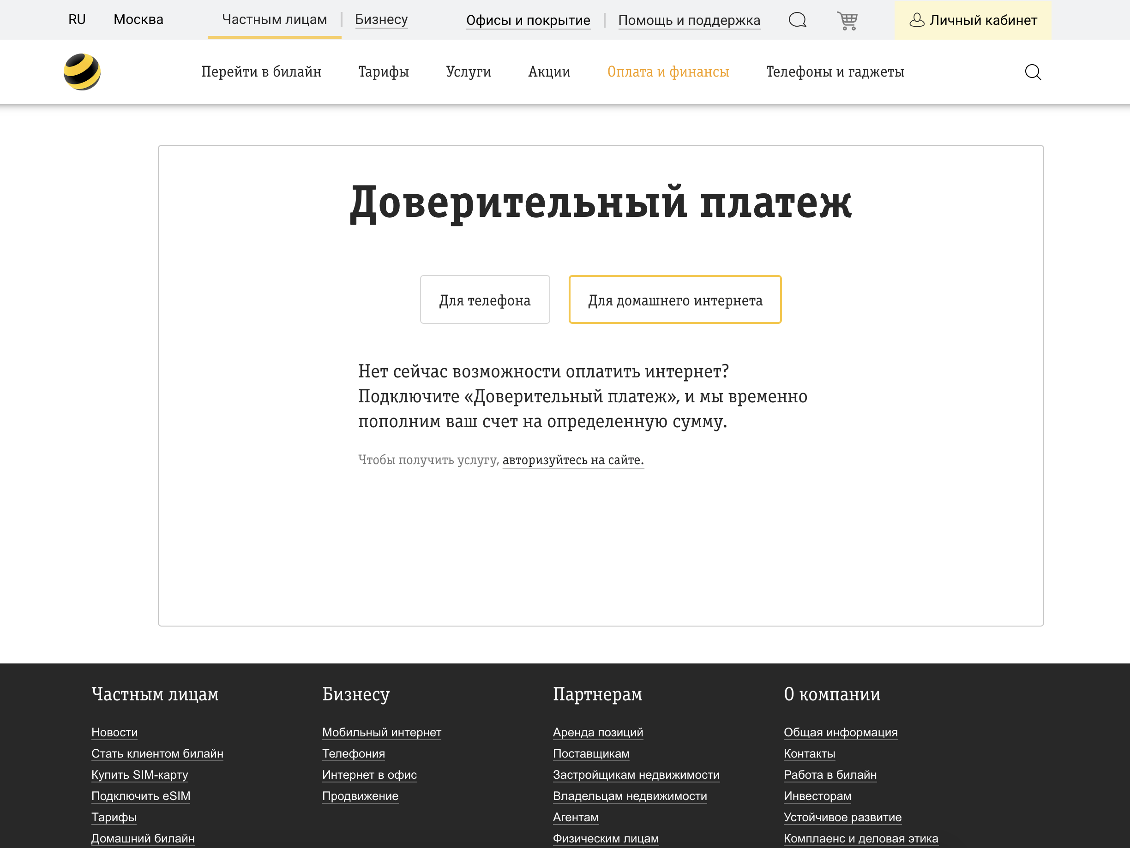Select the Для телефона option
The height and width of the screenshot is (848, 1130).
tap(484, 300)
